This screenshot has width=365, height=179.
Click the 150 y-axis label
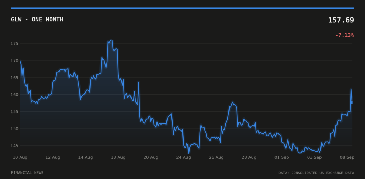(x=14, y=128)
